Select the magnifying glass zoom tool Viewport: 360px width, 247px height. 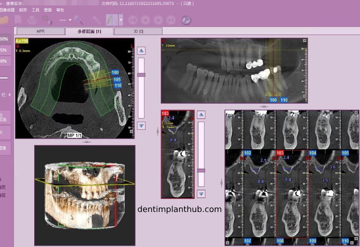pos(78,20)
